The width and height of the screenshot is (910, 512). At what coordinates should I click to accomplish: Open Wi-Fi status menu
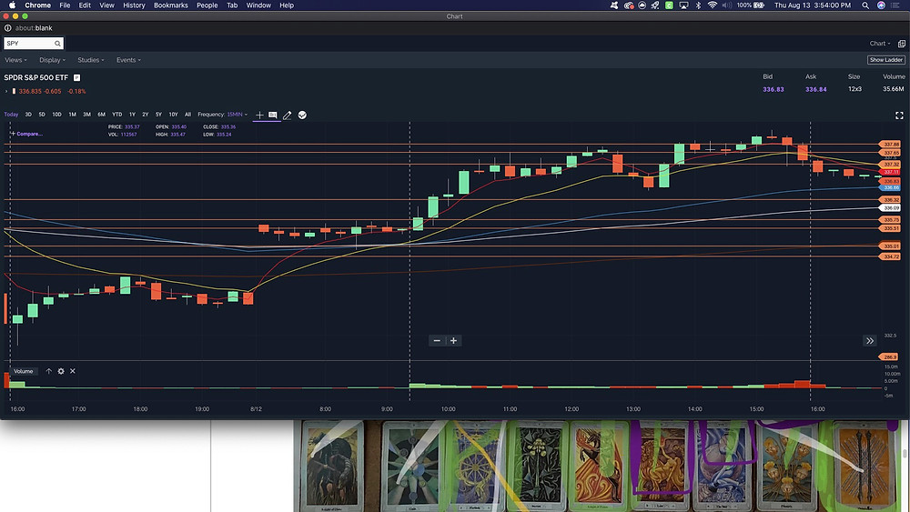tap(713, 5)
